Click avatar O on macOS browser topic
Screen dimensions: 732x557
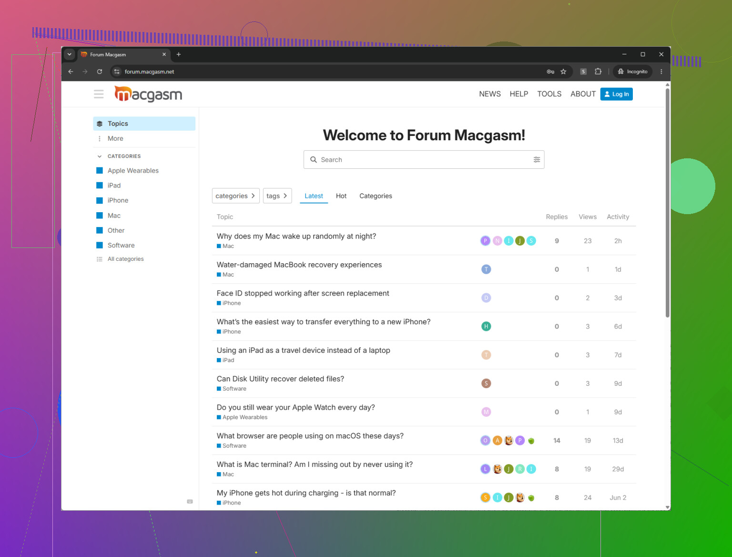click(x=485, y=441)
